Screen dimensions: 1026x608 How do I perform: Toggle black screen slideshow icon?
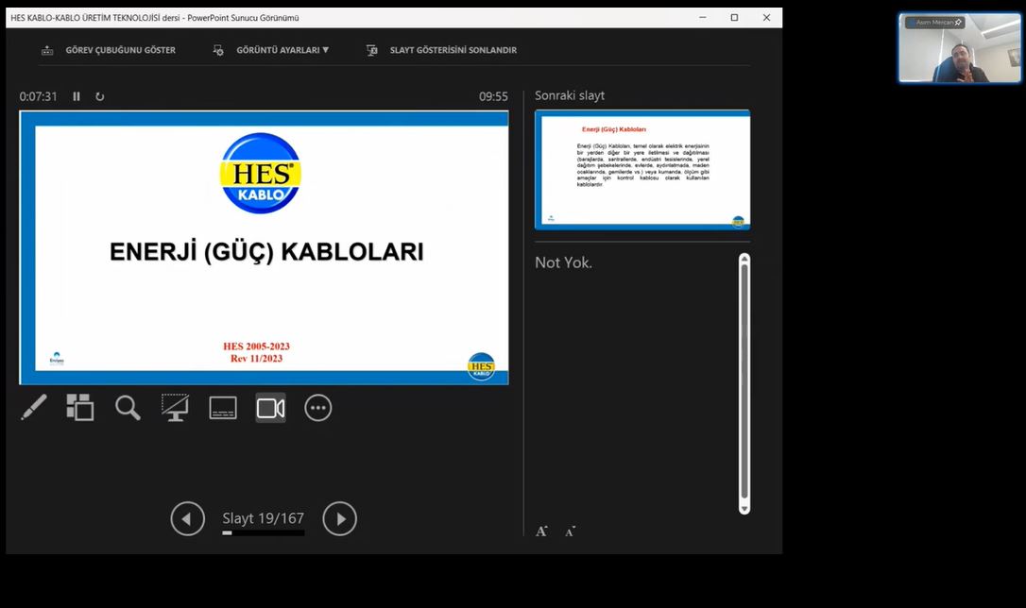point(176,407)
